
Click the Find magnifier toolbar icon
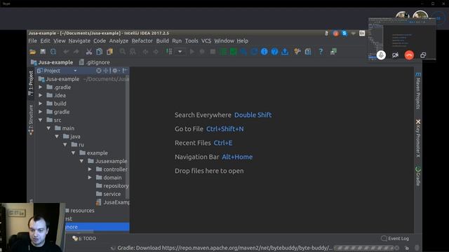pos(123,52)
